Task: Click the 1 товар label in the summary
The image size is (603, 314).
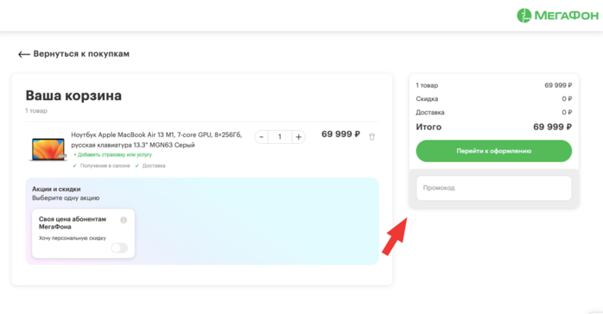Action: coord(427,85)
